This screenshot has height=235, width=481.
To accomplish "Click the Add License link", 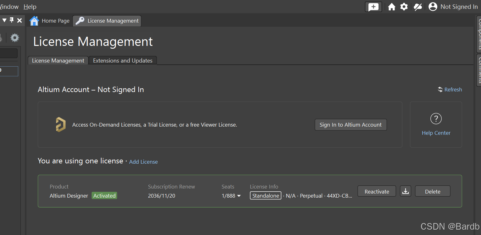I will click(143, 162).
